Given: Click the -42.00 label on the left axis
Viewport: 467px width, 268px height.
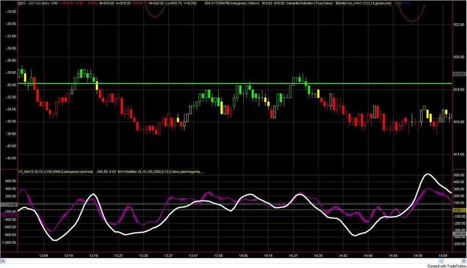Looking at the screenshot, I should click(x=11, y=158).
